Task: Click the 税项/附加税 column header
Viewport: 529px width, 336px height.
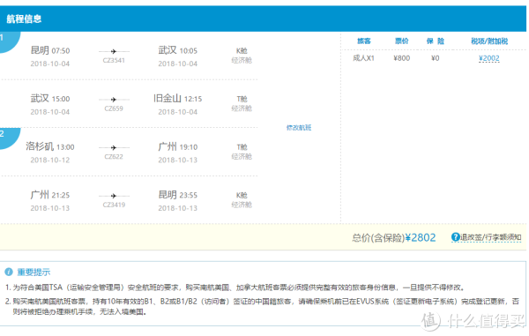Action: click(489, 41)
